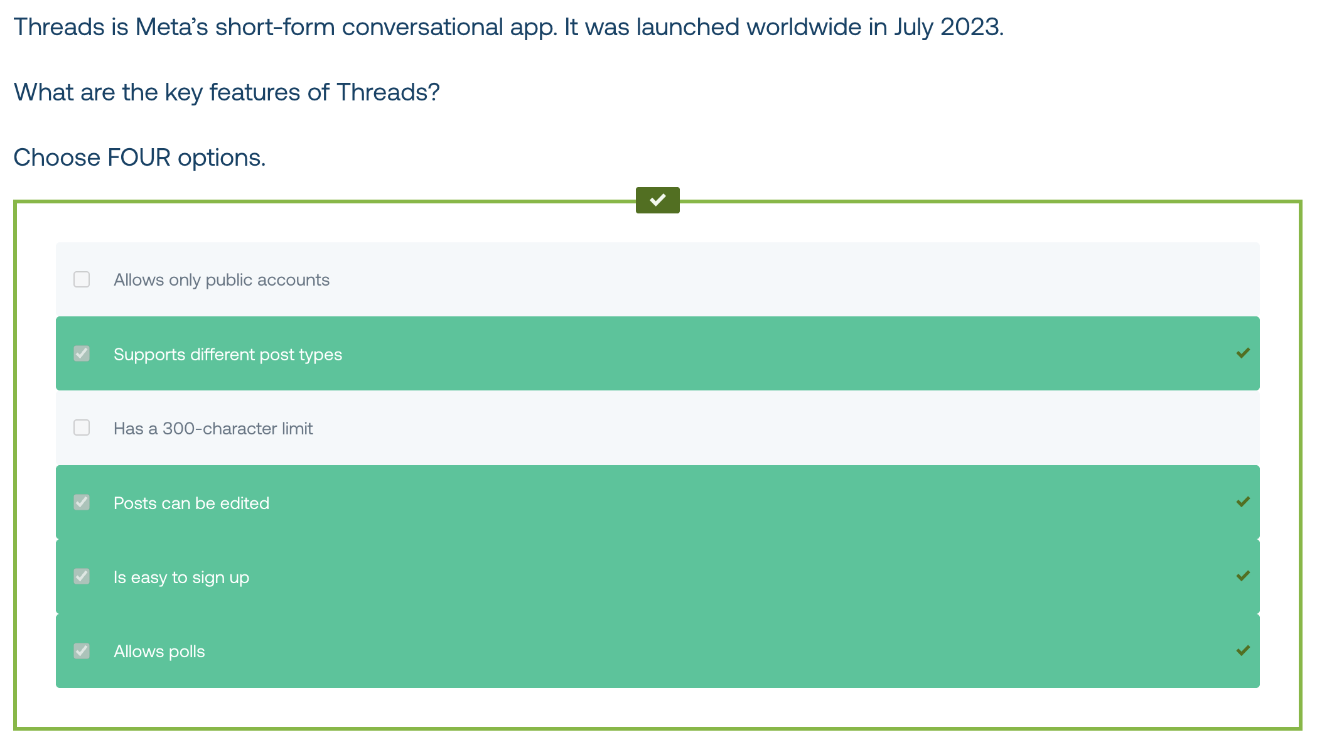Uncheck the 'Is easy to sign up' checkbox
This screenshot has height=752, width=1322.
82,576
